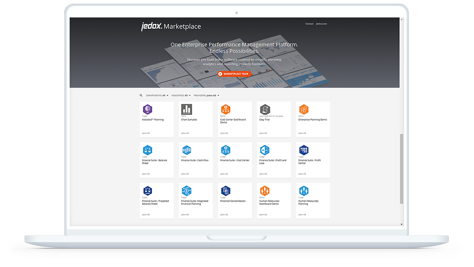Open the Profit Center grid icon
Screen dimensions: 474x267
(x=304, y=150)
